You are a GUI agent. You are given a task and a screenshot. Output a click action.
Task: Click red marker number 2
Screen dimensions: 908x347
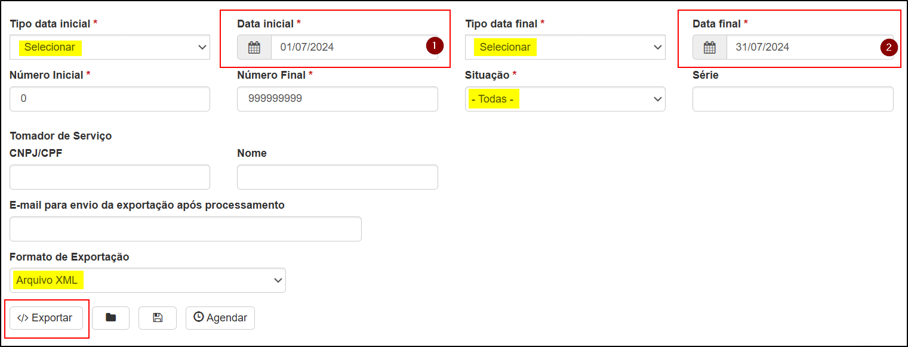coord(889,47)
